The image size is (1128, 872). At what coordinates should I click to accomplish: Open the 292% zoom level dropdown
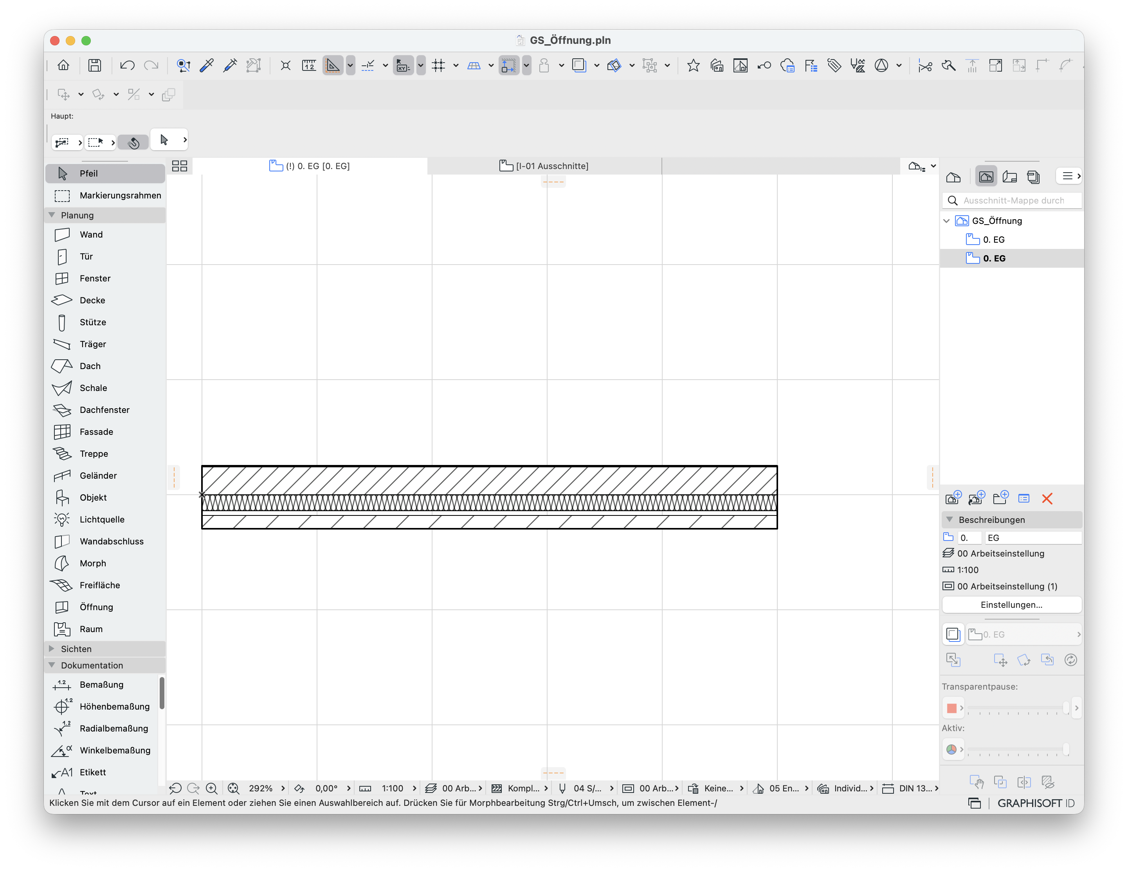click(x=267, y=788)
